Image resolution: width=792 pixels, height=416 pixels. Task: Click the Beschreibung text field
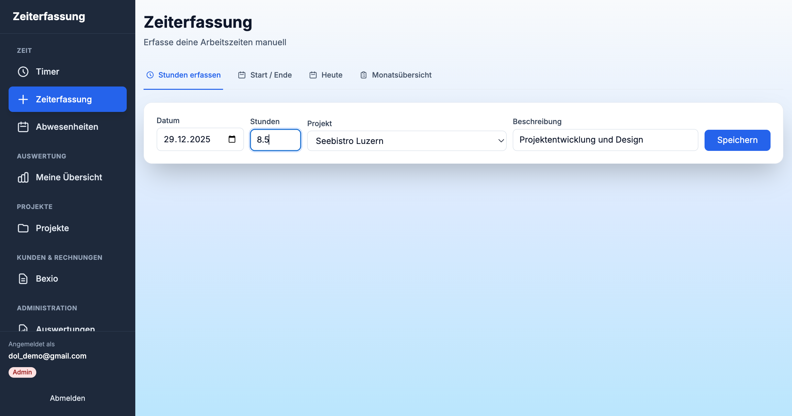(x=605, y=140)
